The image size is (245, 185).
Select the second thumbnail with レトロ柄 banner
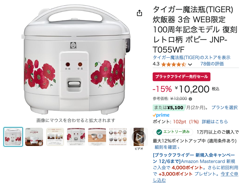pyautogui.click(x=34, y=137)
